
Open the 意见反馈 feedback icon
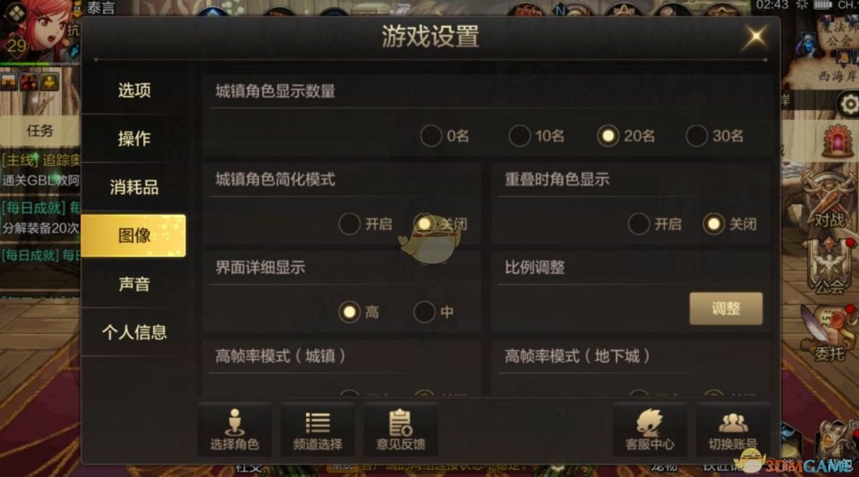click(x=401, y=430)
